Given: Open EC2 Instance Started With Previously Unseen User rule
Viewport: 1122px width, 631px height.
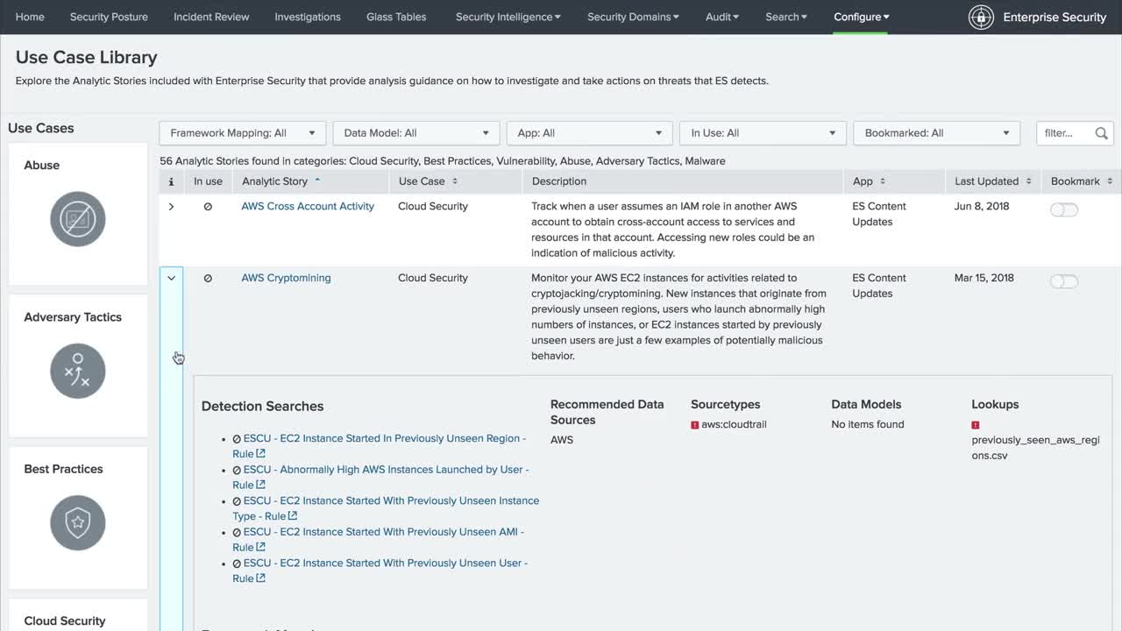Looking at the screenshot, I should click(x=380, y=571).
